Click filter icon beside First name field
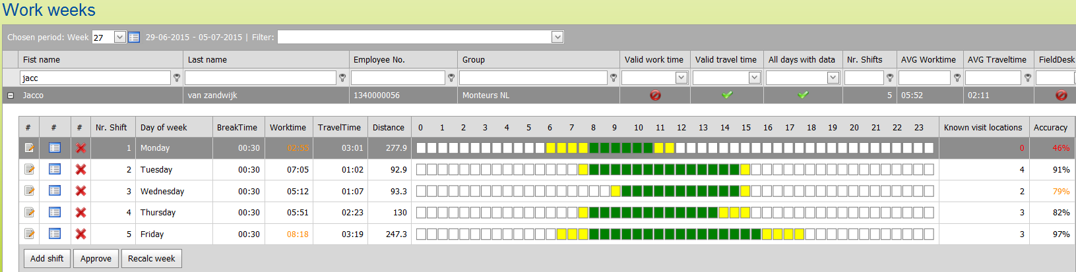 177,78
